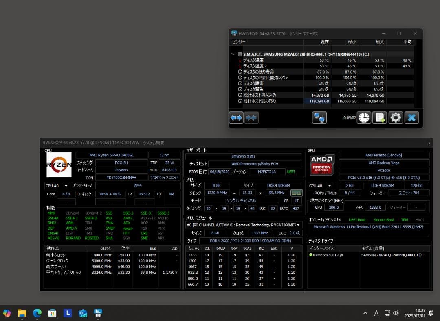The width and height of the screenshot is (440, 321).
Task: Click the UEFI indicator next to BIOS version
Action: (291, 171)
